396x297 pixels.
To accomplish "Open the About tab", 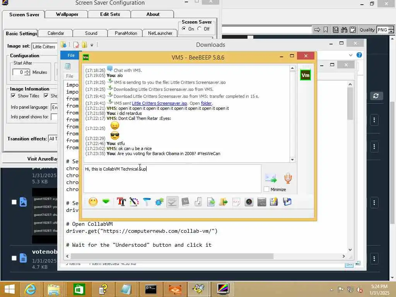I will point(153,14).
